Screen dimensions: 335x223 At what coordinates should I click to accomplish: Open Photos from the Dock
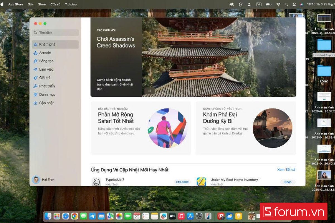(119, 216)
